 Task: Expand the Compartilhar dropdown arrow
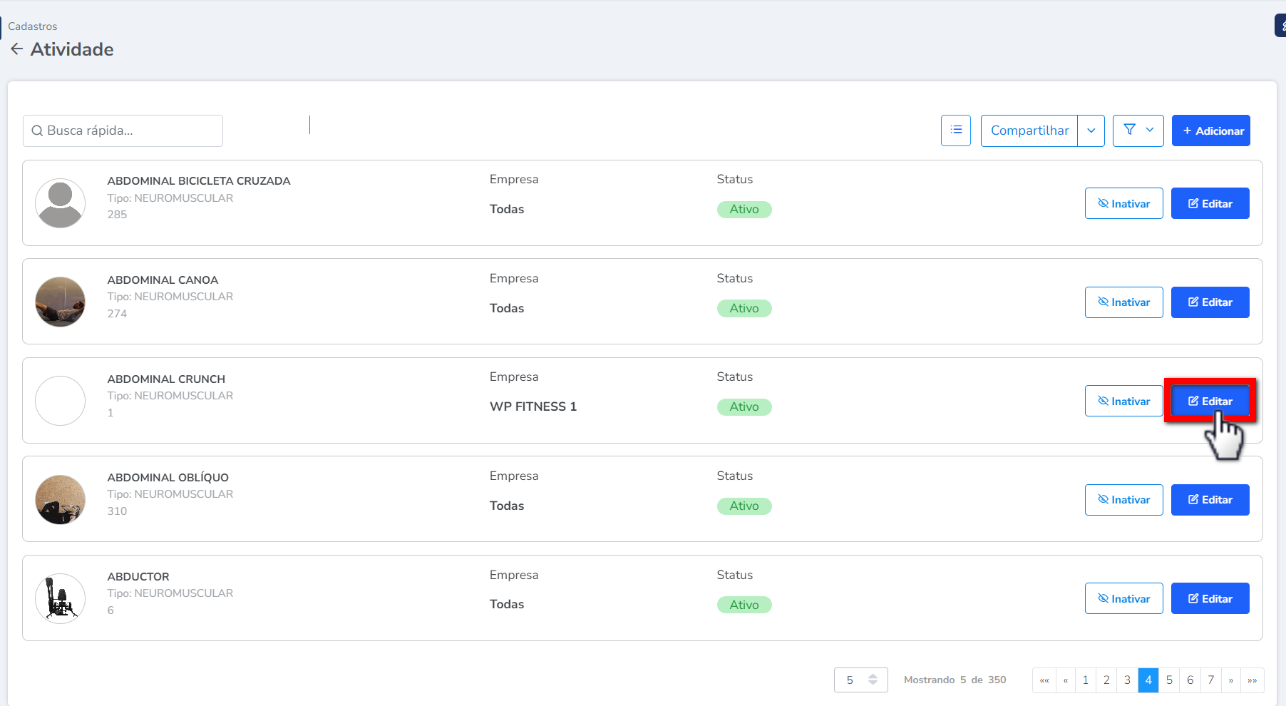pos(1091,131)
